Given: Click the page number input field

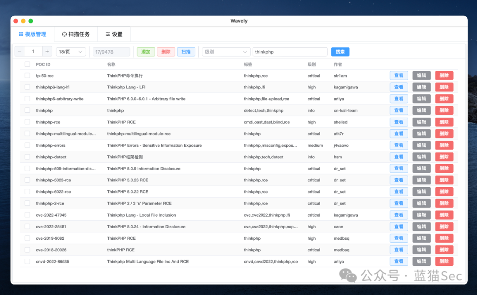Looking at the screenshot, I should [33, 51].
